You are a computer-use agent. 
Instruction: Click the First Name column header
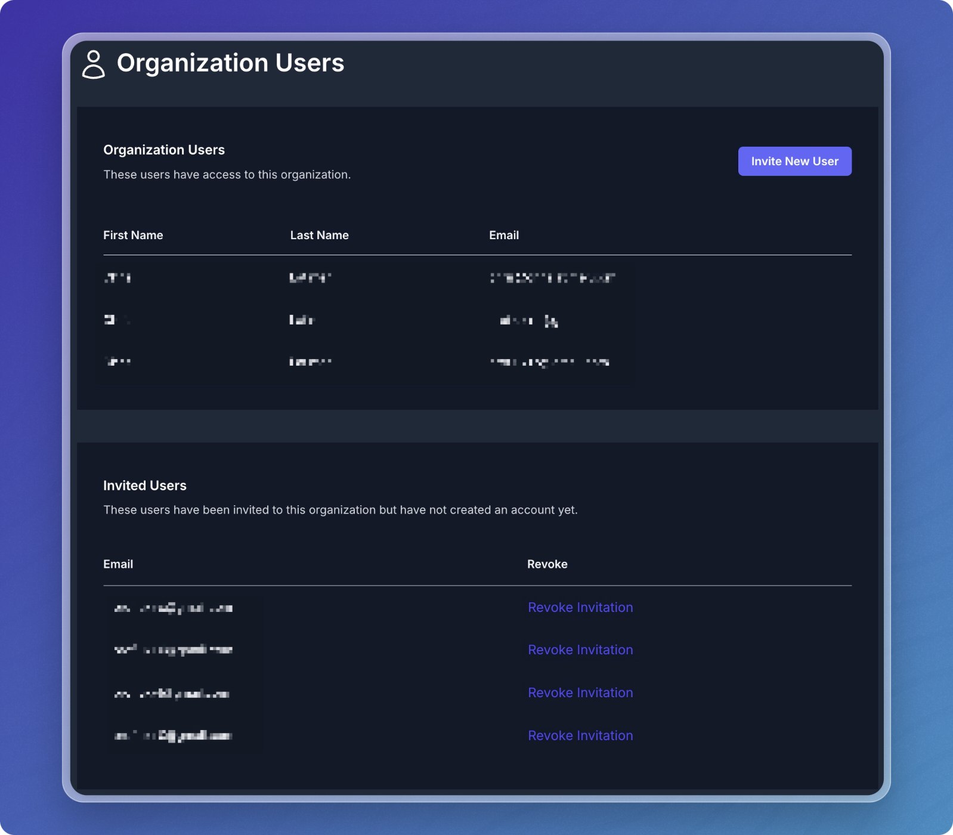pyautogui.click(x=133, y=235)
